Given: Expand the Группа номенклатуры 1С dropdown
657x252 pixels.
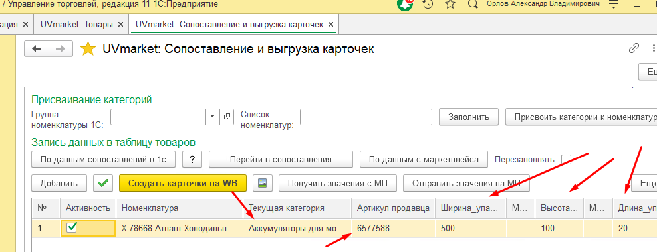Looking at the screenshot, I should pyautogui.click(x=212, y=117).
